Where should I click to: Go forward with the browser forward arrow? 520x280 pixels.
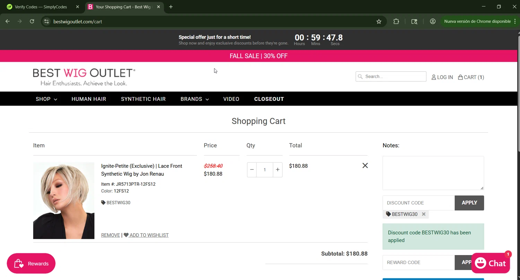click(x=20, y=21)
